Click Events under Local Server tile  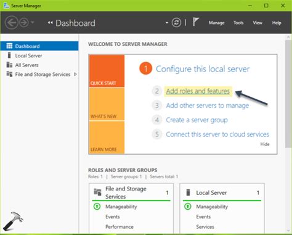pos(203,216)
